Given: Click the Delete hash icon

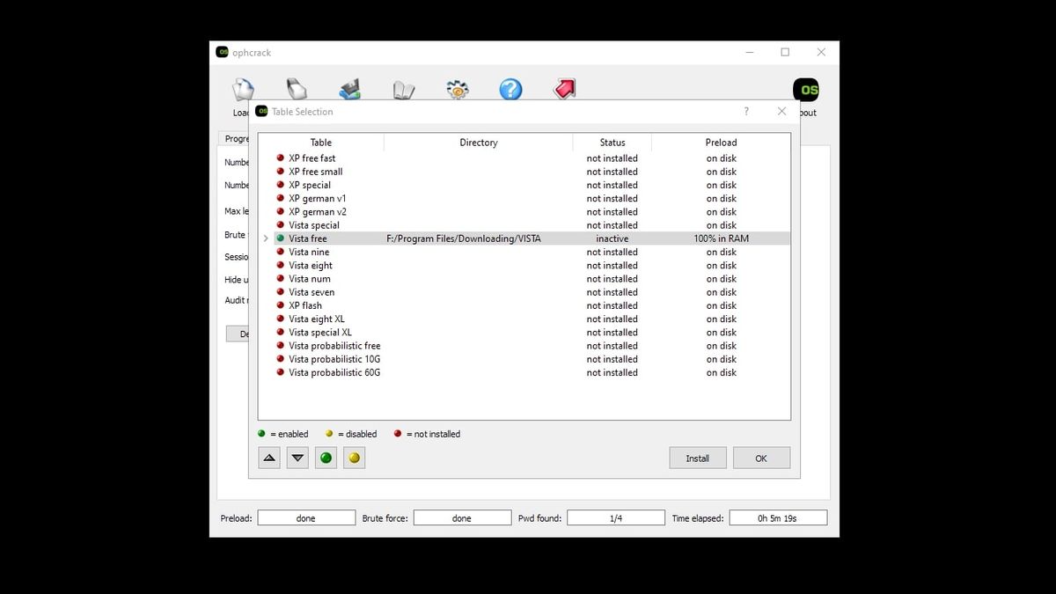Looking at the screenshot, I should click(x=297, y=88).
